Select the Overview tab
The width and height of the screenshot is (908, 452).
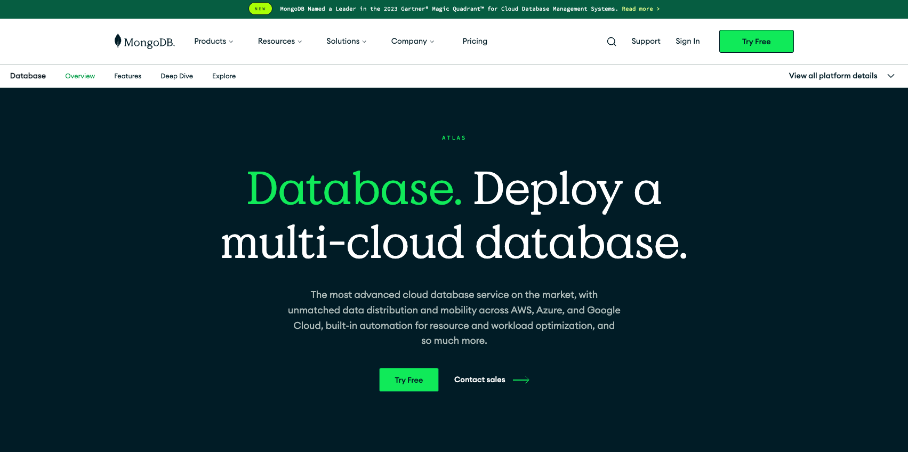80,76
